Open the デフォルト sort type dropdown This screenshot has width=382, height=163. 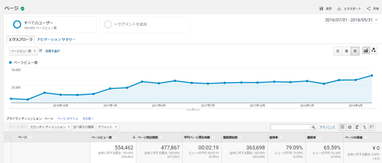click(x=108, y=127)
